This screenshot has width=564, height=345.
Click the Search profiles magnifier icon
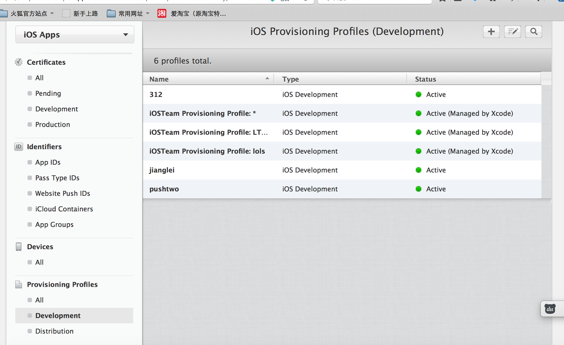click(x=534, y=31)
